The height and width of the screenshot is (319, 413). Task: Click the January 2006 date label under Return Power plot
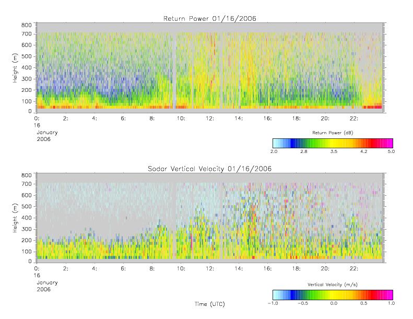click(47, 136)
